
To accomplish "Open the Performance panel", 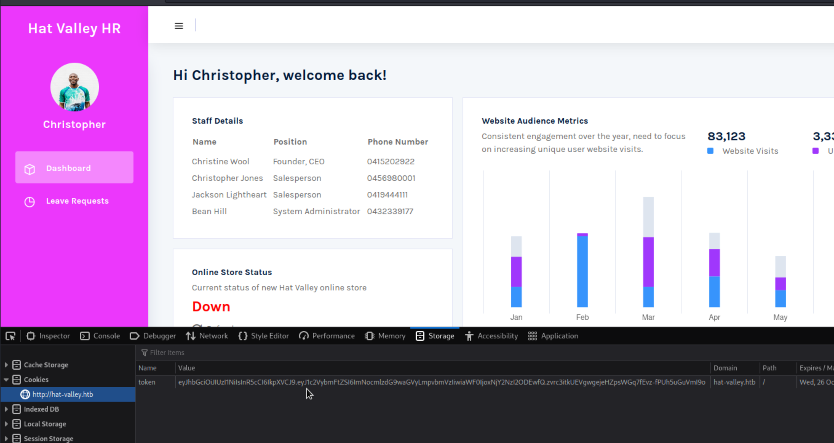I will point(327,336).
